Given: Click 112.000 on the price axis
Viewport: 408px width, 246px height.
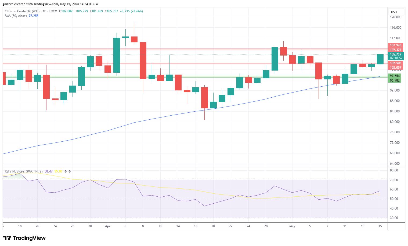Looking at the screenshot, I should (x=395, y=38).
